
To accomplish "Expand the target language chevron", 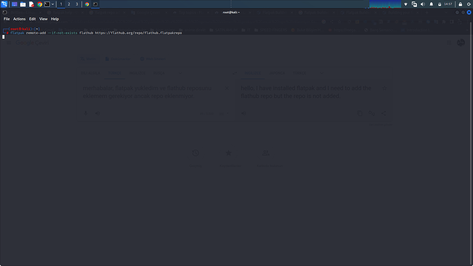I will click(x=321, y=73).
